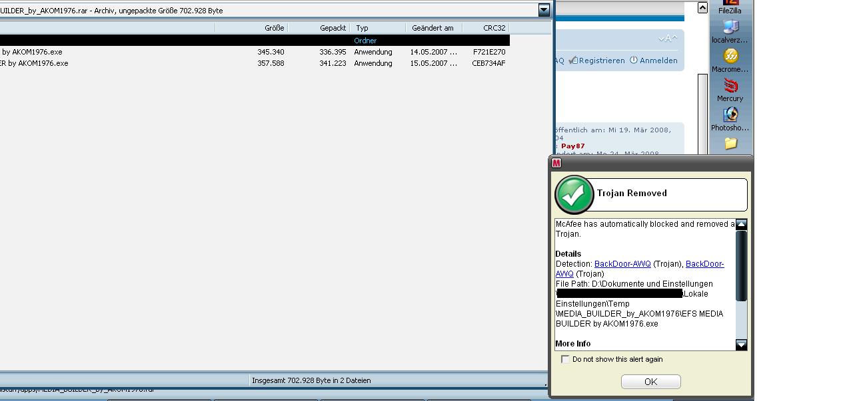Tick 'Do not show this alert again'
853x401 pixels.
(x=565, y=359)
